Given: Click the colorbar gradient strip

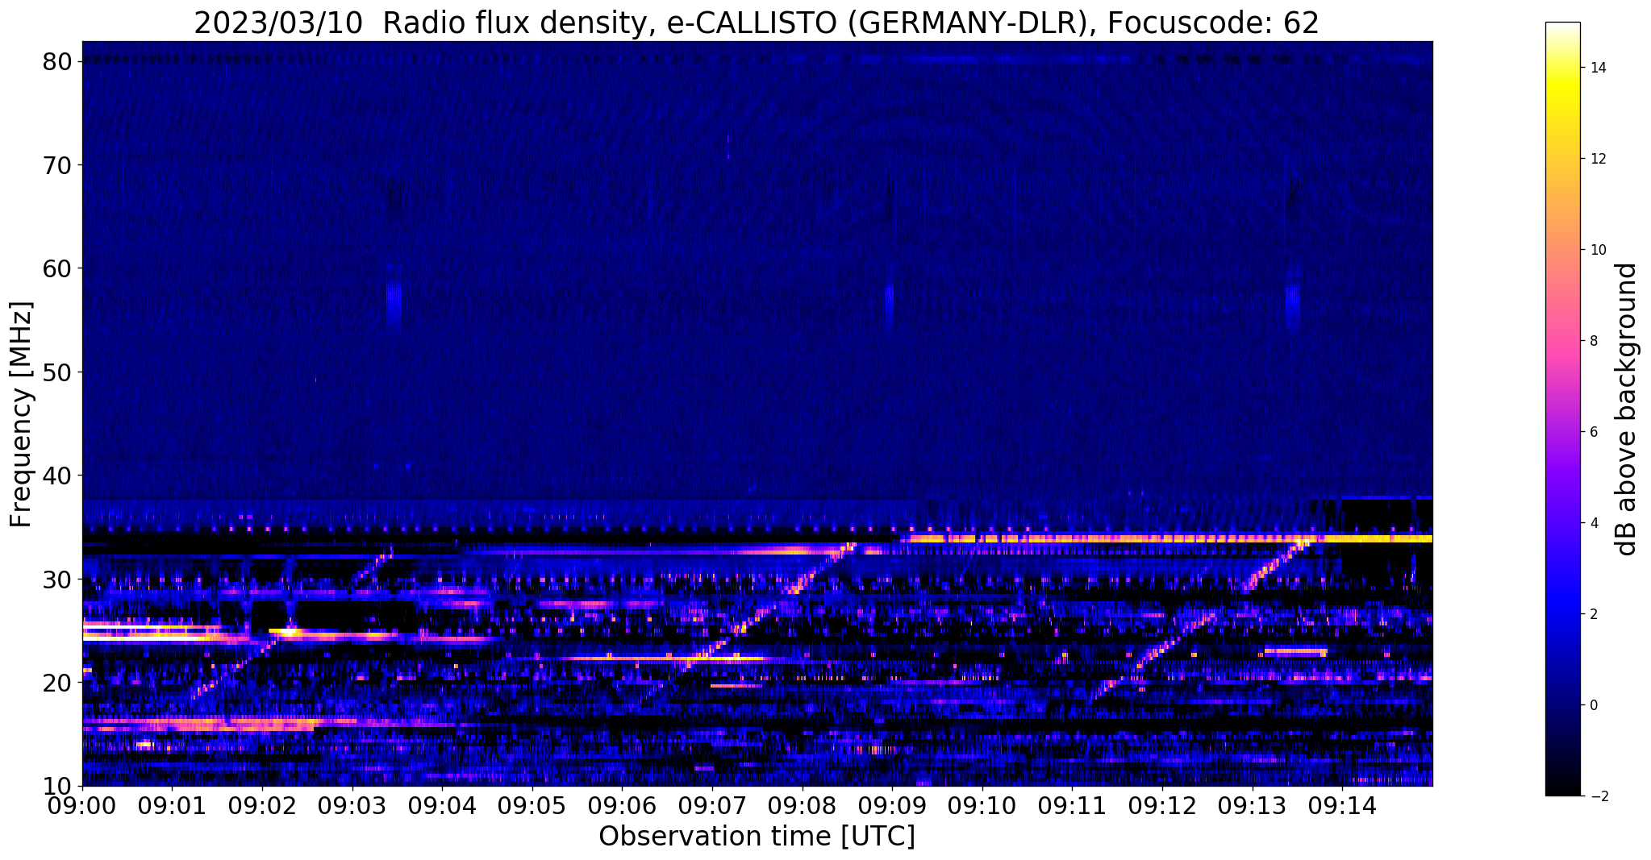Looking at the screenshot, I should pyautogui.click(x=1562, y=409).
